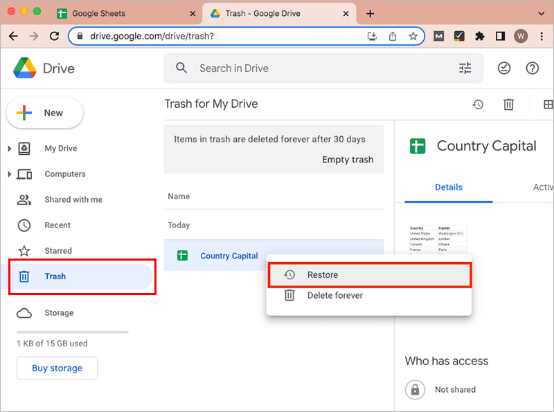Click the Today group label
Screen dimensions: 554x412
pyautogui.click(x=179, y=225)
